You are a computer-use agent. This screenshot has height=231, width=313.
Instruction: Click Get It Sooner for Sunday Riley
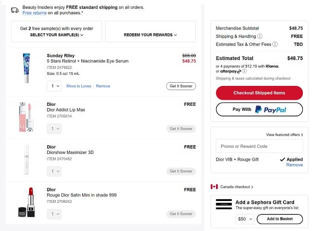[181, 86]
